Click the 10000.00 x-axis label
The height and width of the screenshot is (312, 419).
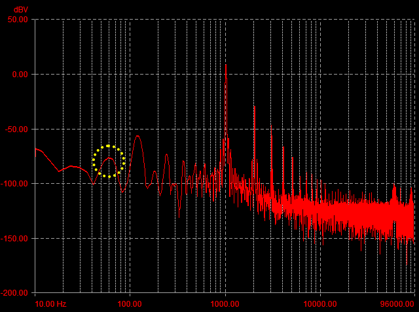[x=320, y=304]
